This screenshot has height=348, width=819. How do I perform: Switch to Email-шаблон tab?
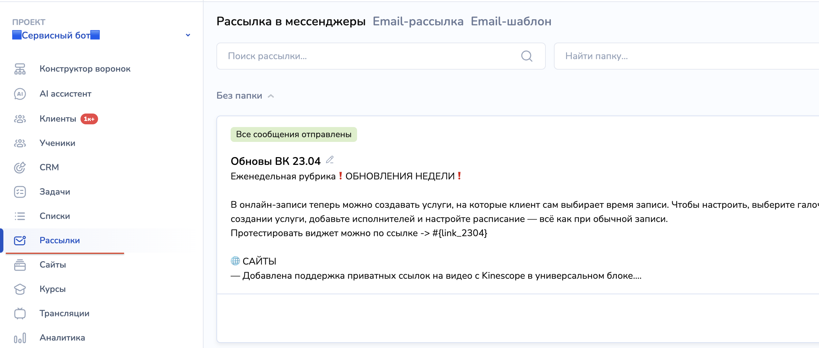511,21
